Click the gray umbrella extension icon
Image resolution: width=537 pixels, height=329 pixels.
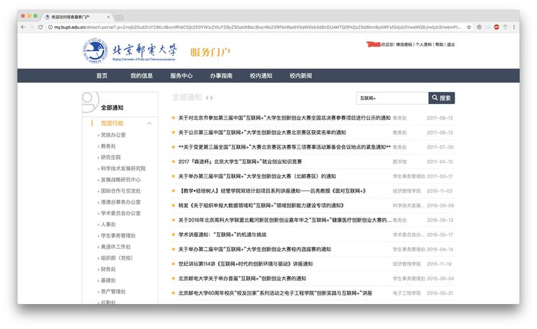coord(505,27)
